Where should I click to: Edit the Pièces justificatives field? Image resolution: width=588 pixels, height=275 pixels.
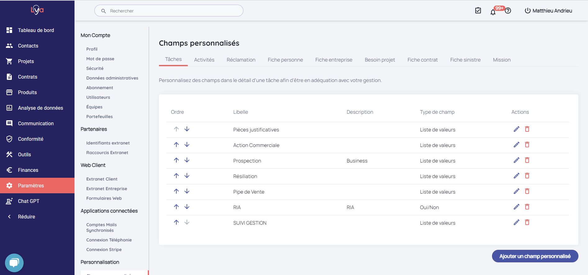click(517, 129)
